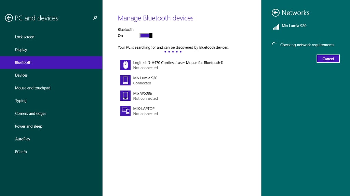This screenshot has height=196, width=350.
Task: Click the signal bars icon for Mix Lumia 920
Action: click(x=276, y=27)
